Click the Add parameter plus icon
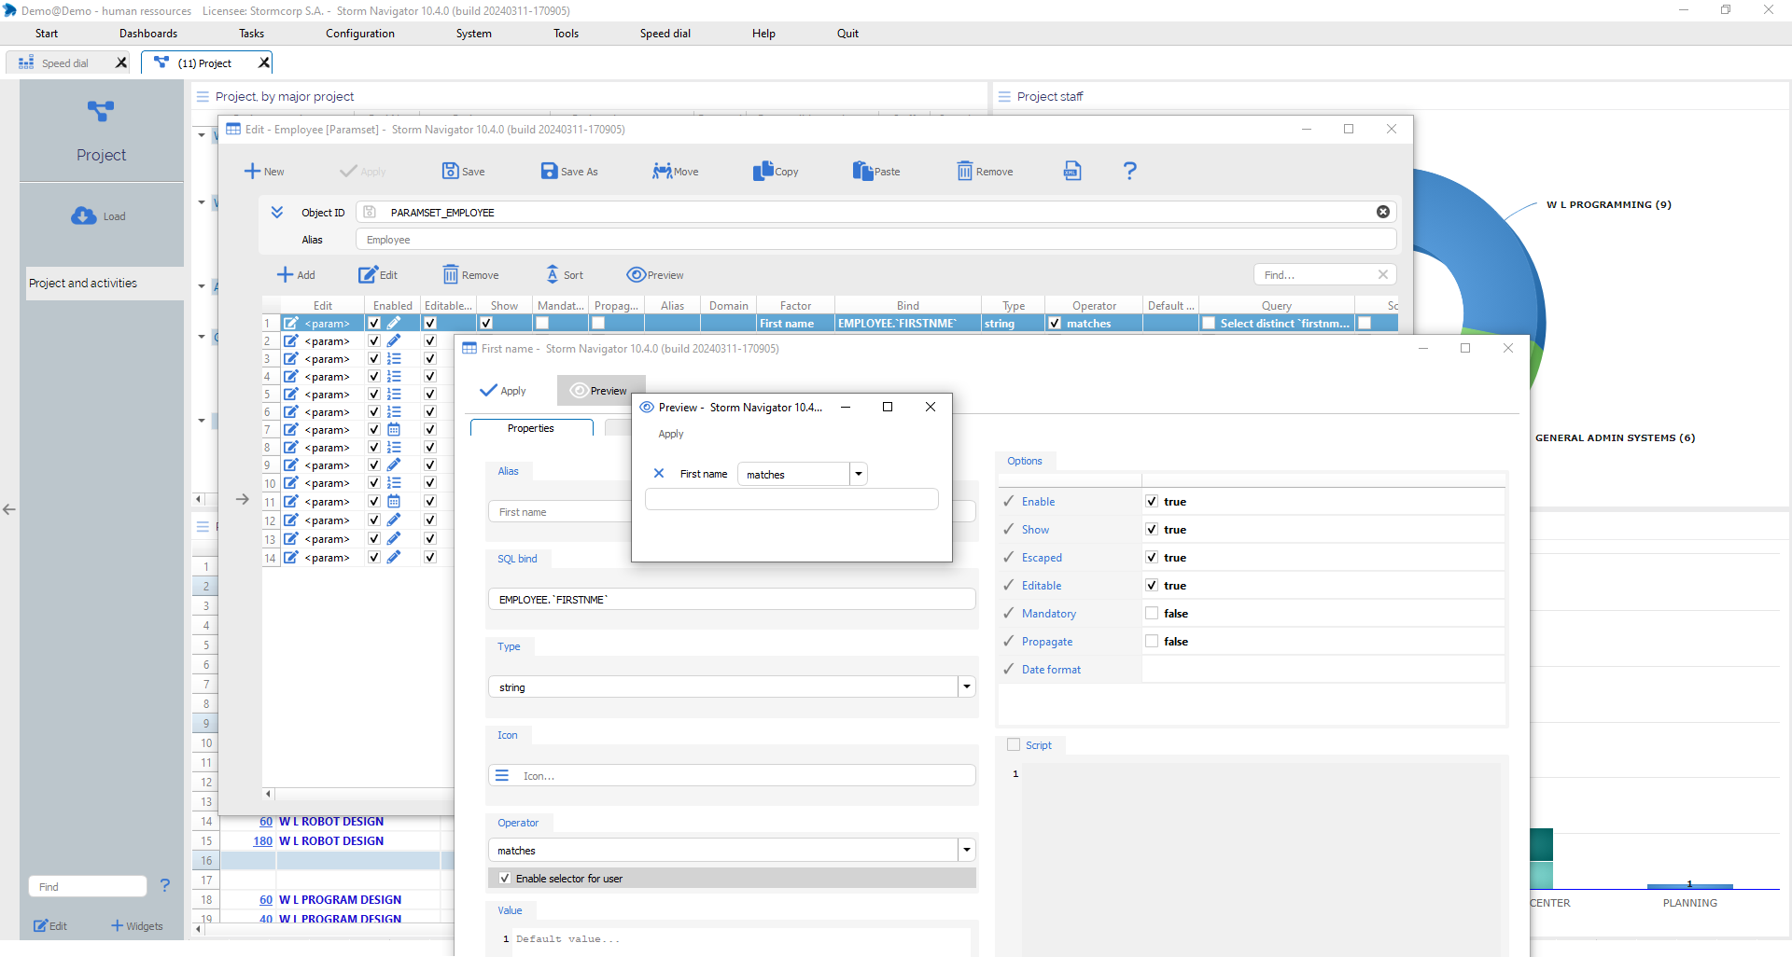1792x957 pixels. tap(285, 274)
